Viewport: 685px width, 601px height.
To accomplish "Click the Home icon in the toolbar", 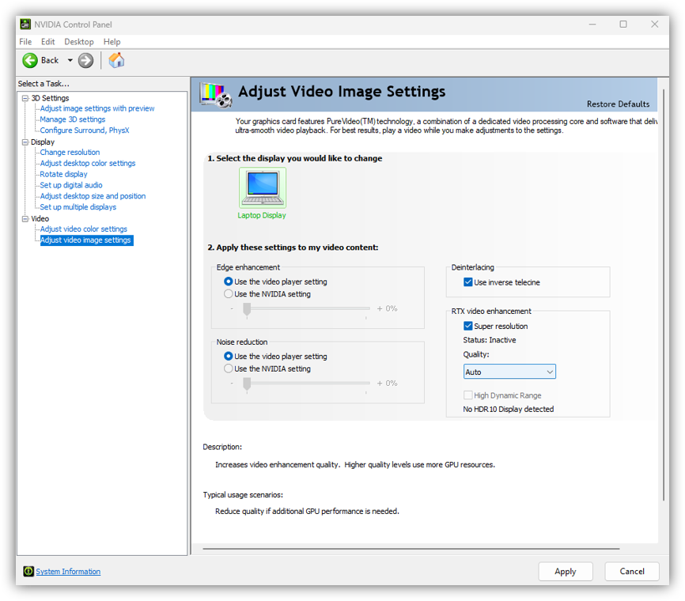I will click(116, 60).
